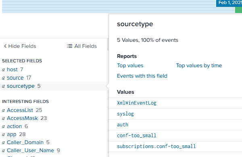This screenshot has width=242, height=157.
Task: Click the list icon next to All Fields
Action: tap(69, 46)
